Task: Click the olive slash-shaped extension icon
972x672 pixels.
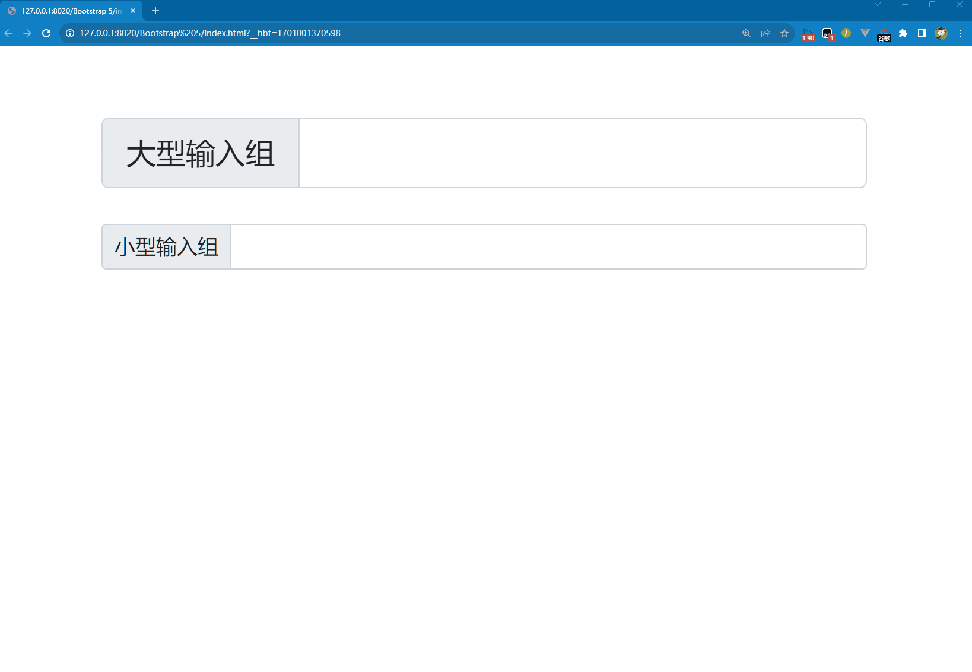Action: (845, 34)
